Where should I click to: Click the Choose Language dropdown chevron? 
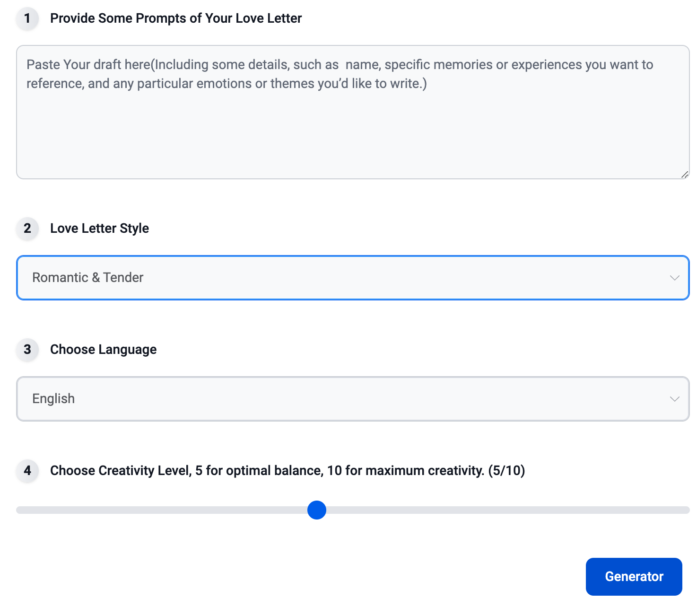[x=674, y=399]
